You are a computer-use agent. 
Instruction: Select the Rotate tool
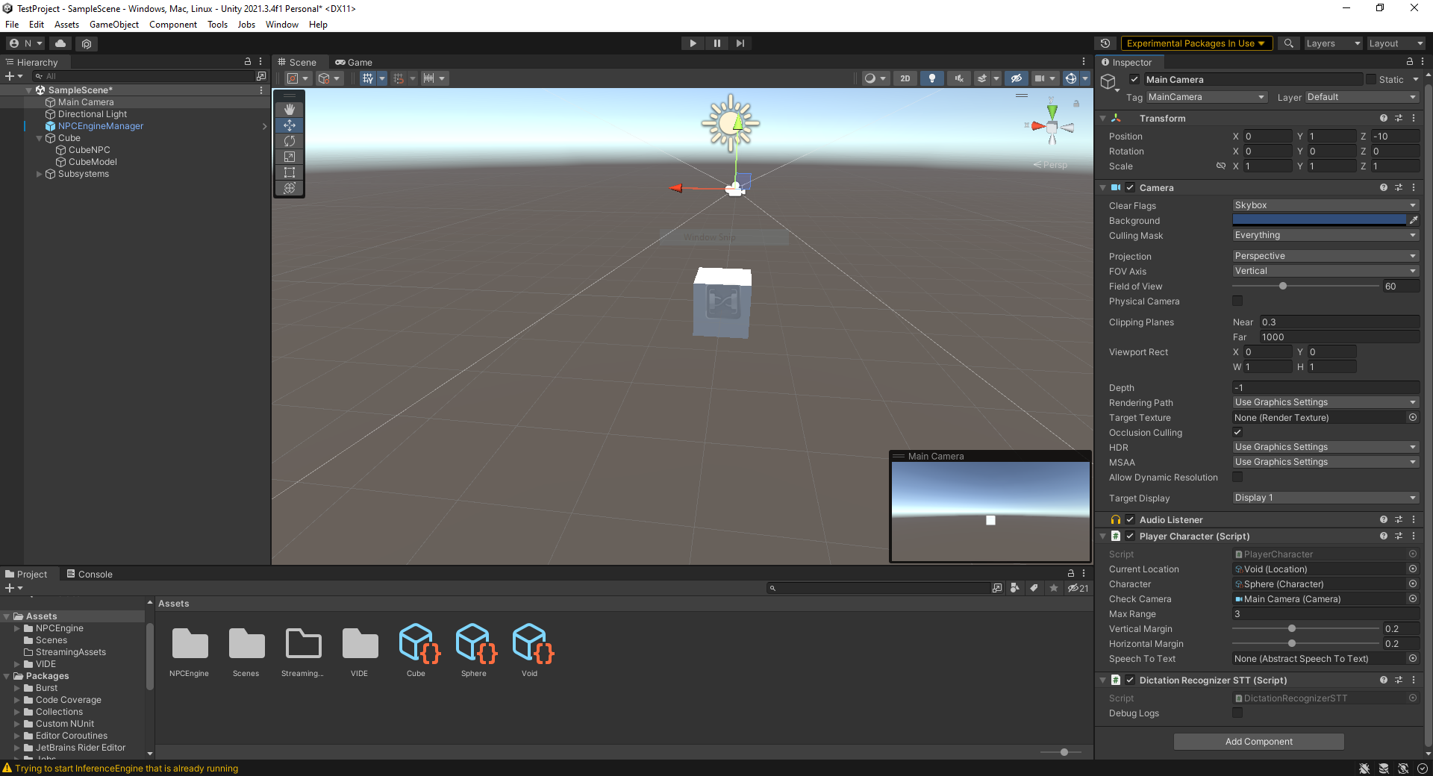290,141
